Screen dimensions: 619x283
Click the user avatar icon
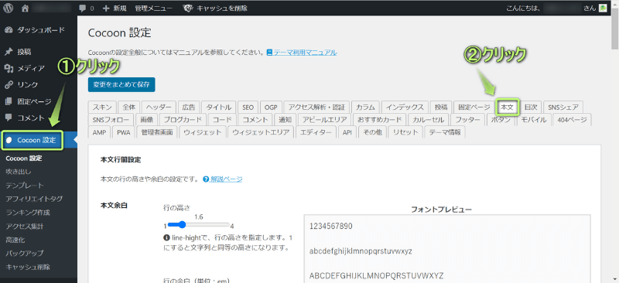tap(603, 8)
